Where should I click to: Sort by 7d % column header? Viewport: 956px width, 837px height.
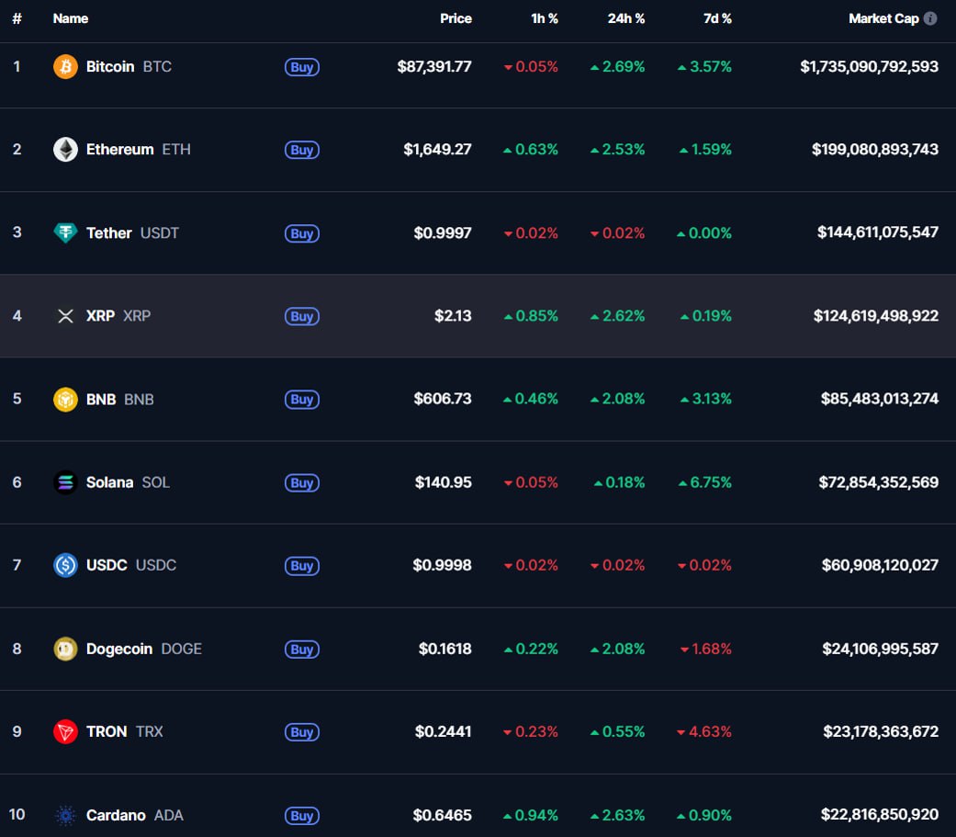tap(717, 18)
